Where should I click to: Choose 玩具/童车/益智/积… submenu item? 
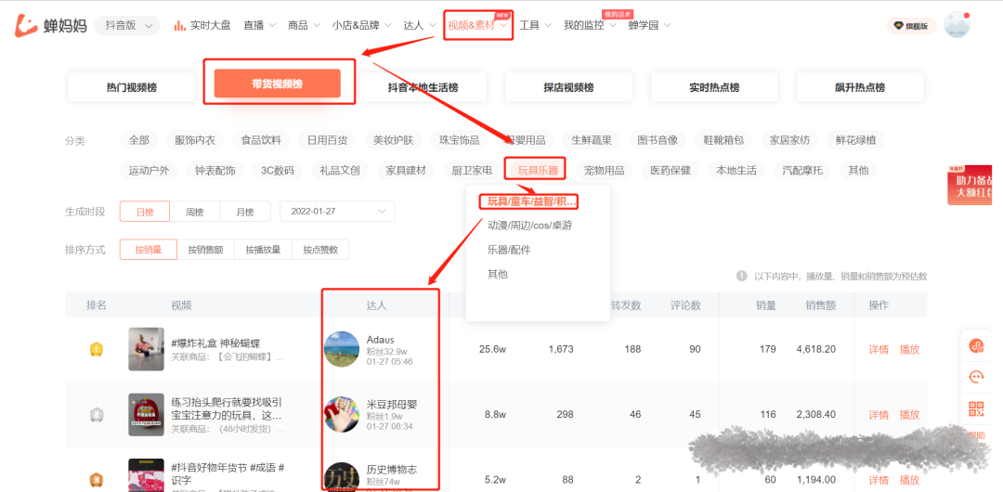(x=531, y=201)
